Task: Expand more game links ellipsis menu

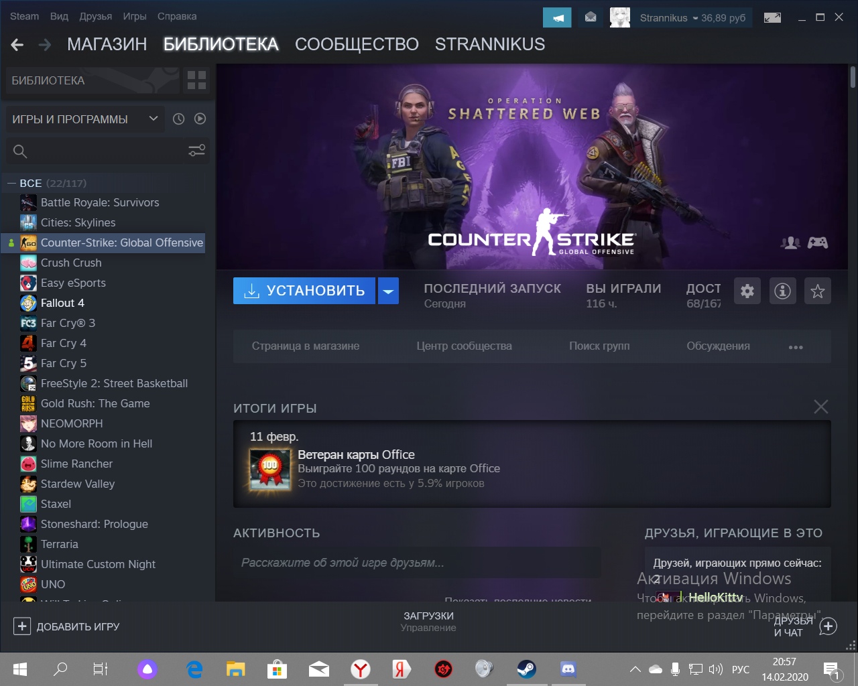Action: click(x=796, y=346)
